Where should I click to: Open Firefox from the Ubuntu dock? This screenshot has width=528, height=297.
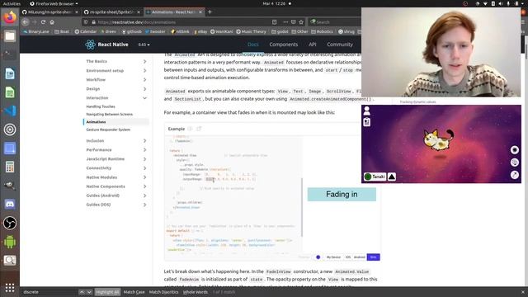point(10,17)
